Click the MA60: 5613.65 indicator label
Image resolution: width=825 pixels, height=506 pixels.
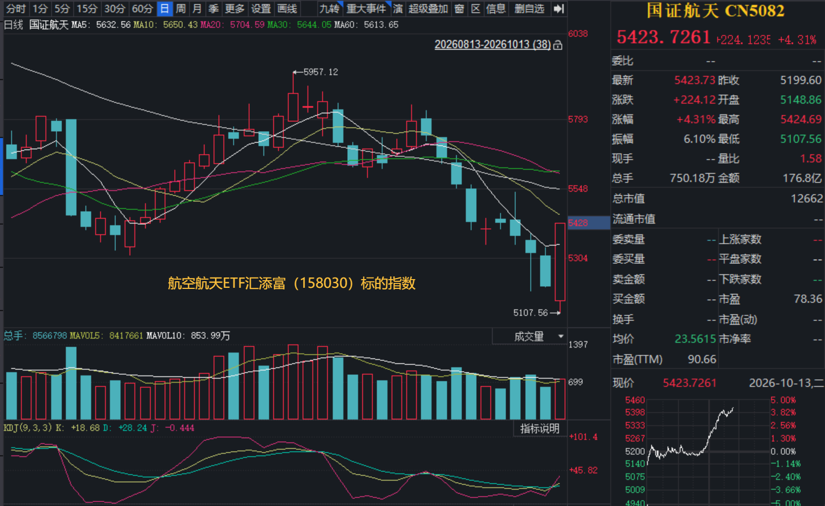[366, 24]
